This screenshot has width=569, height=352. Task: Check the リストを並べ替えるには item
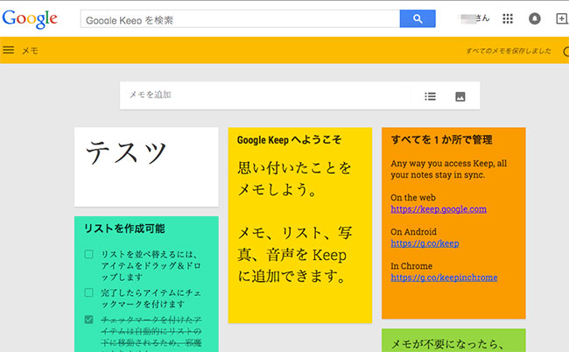pyautogui.click(x=89, y=254)
